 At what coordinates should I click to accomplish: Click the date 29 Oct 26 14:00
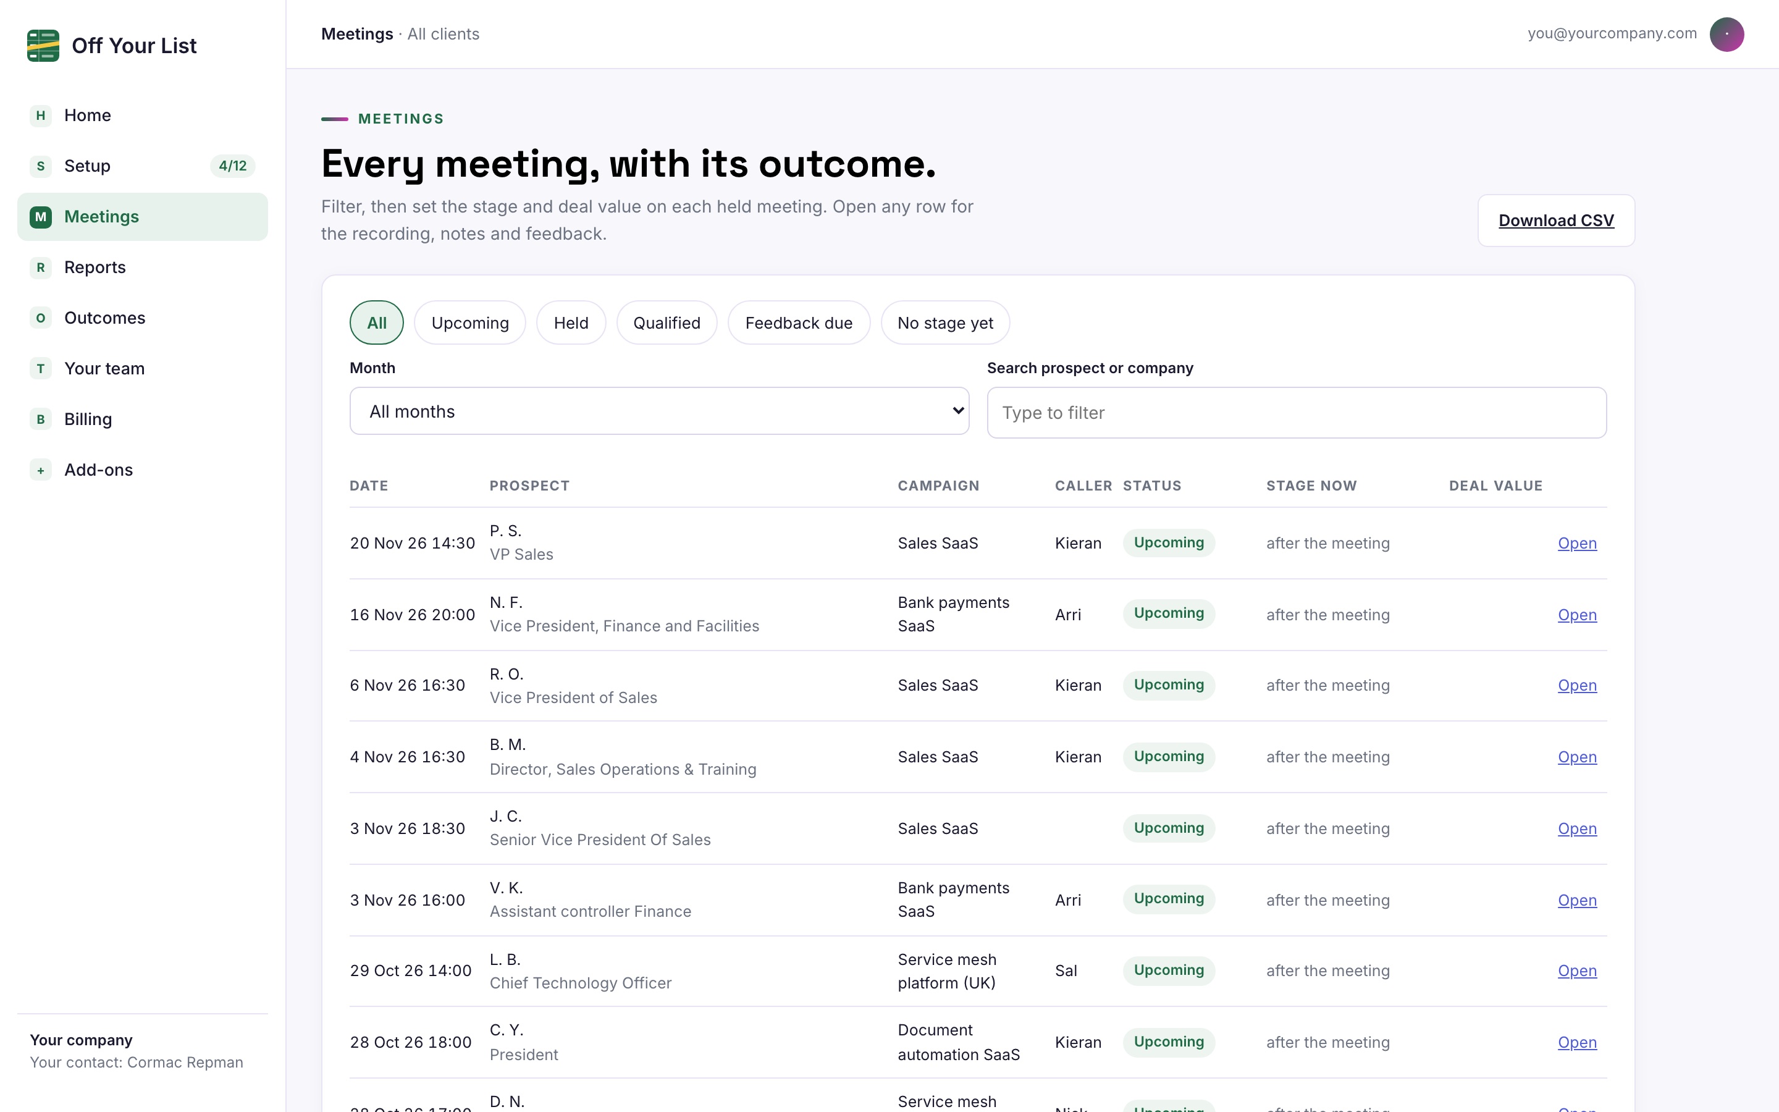[x=410, y=971]
